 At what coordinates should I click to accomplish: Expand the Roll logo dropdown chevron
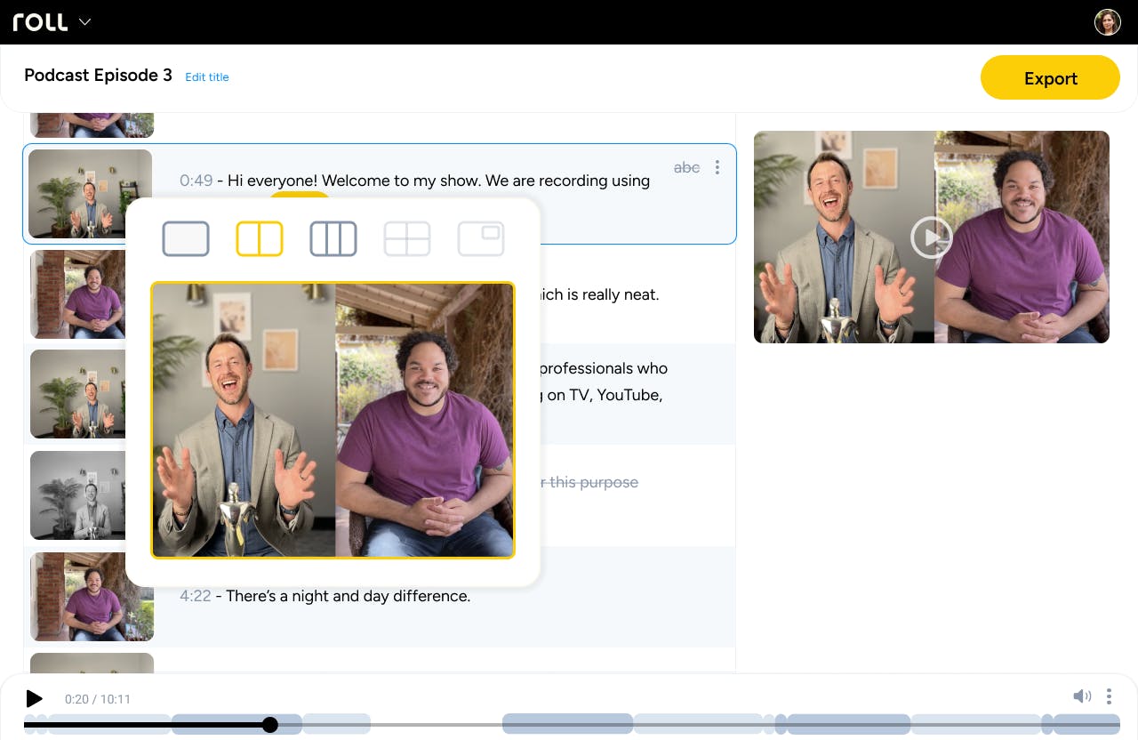[x=85, y=22]
